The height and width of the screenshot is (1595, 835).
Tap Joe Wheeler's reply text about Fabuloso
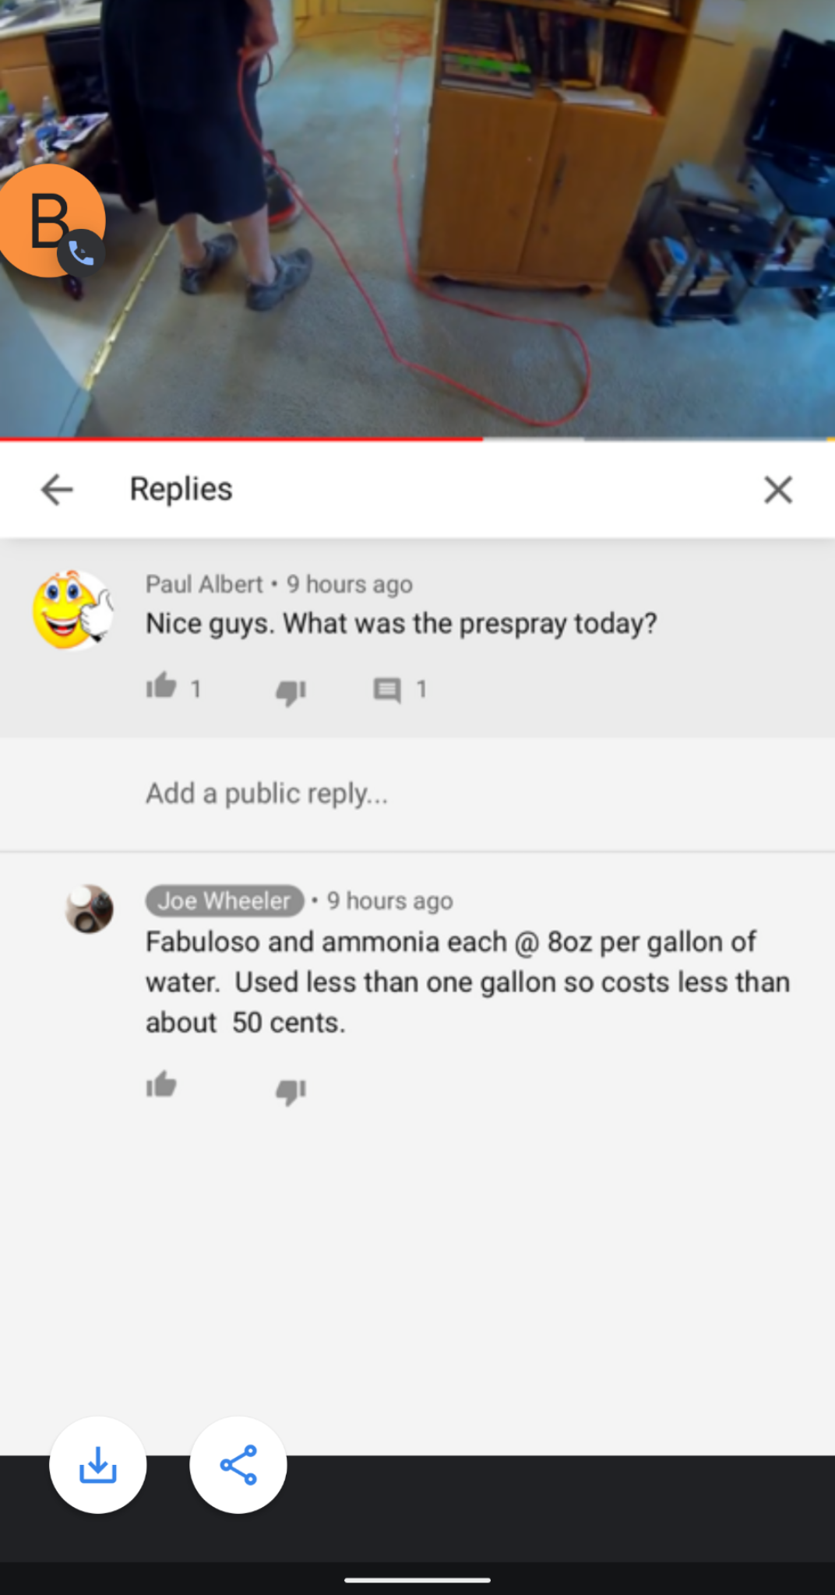[467, 982]
